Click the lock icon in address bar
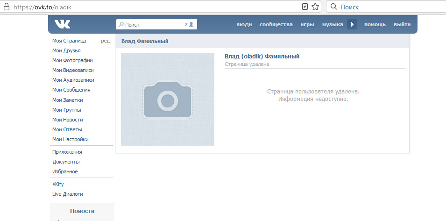The width and height of the screenshot is (446, 221). tap(6, 7)
